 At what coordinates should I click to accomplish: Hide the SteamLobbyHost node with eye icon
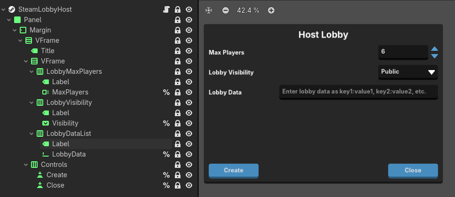pyautogui.click(x=189, y=9)
